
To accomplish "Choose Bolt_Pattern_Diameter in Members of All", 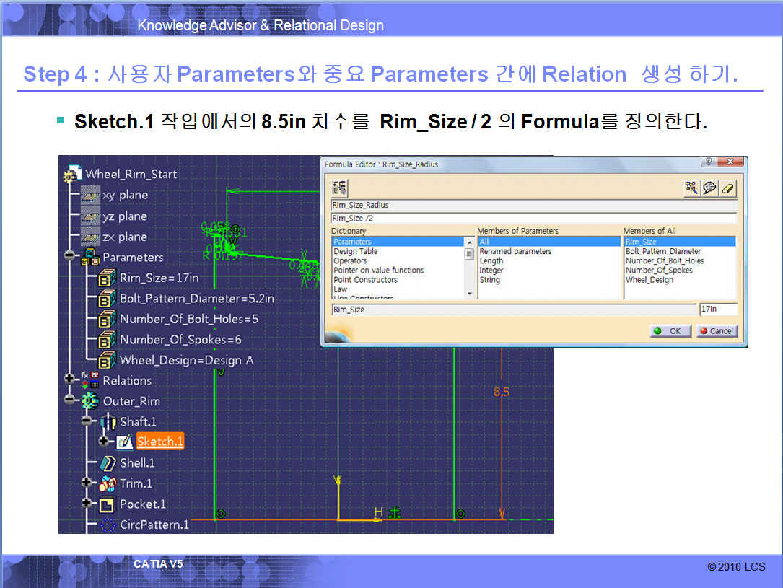I will [662, 252].
